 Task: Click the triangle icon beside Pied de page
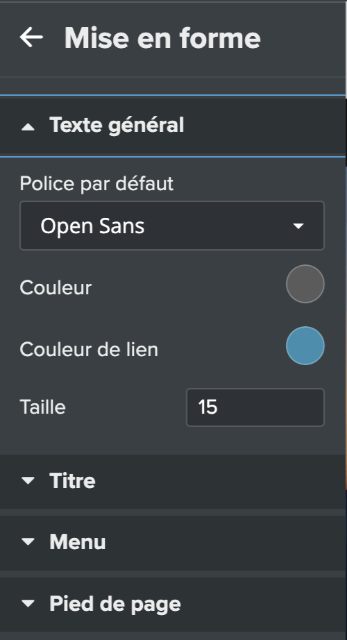pyautogui.click(x=28, y=603)
